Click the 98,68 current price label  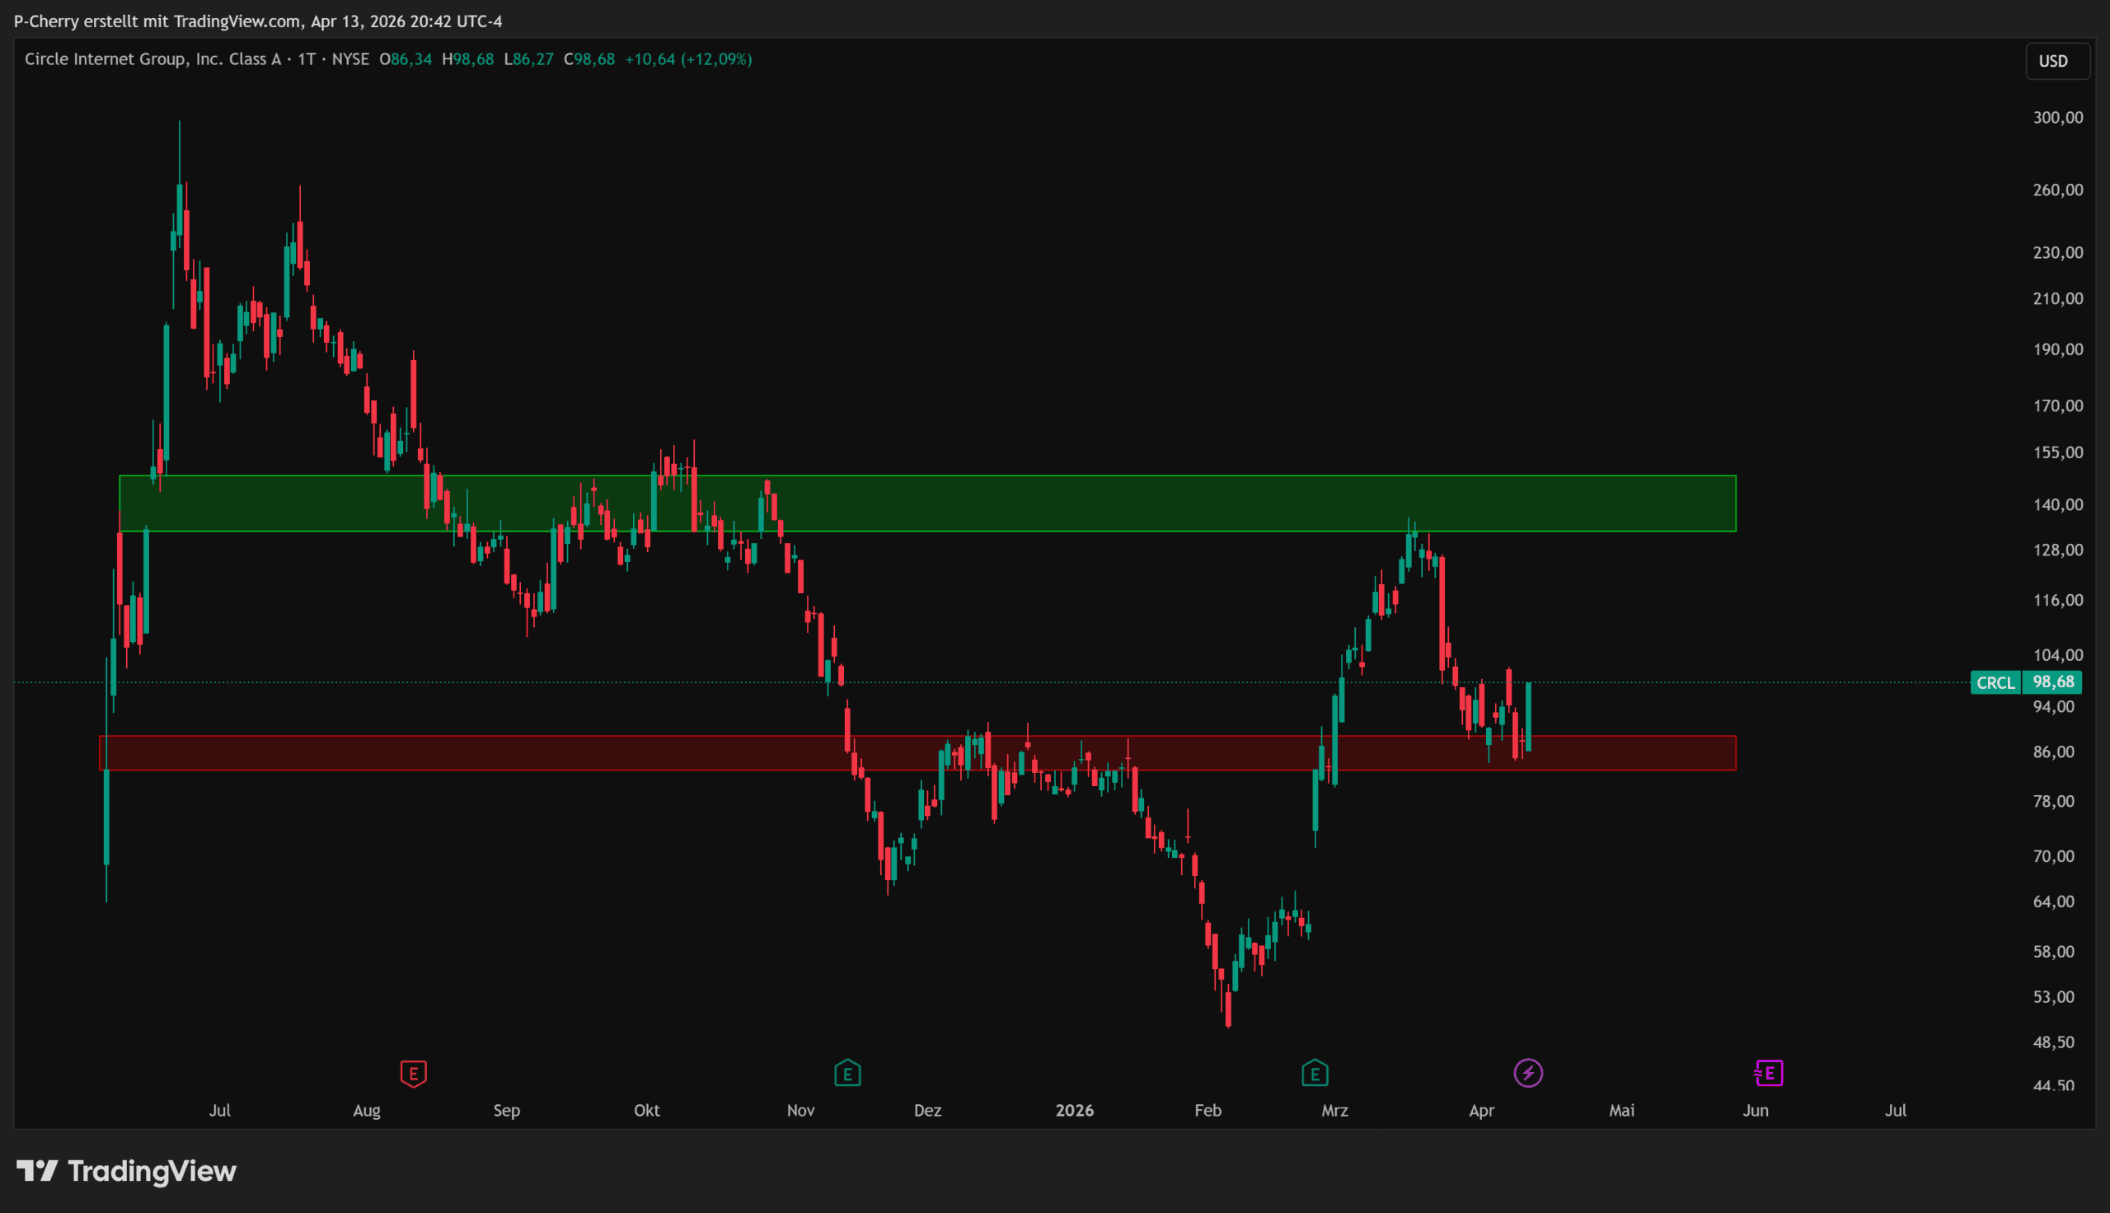point(2053,682)
